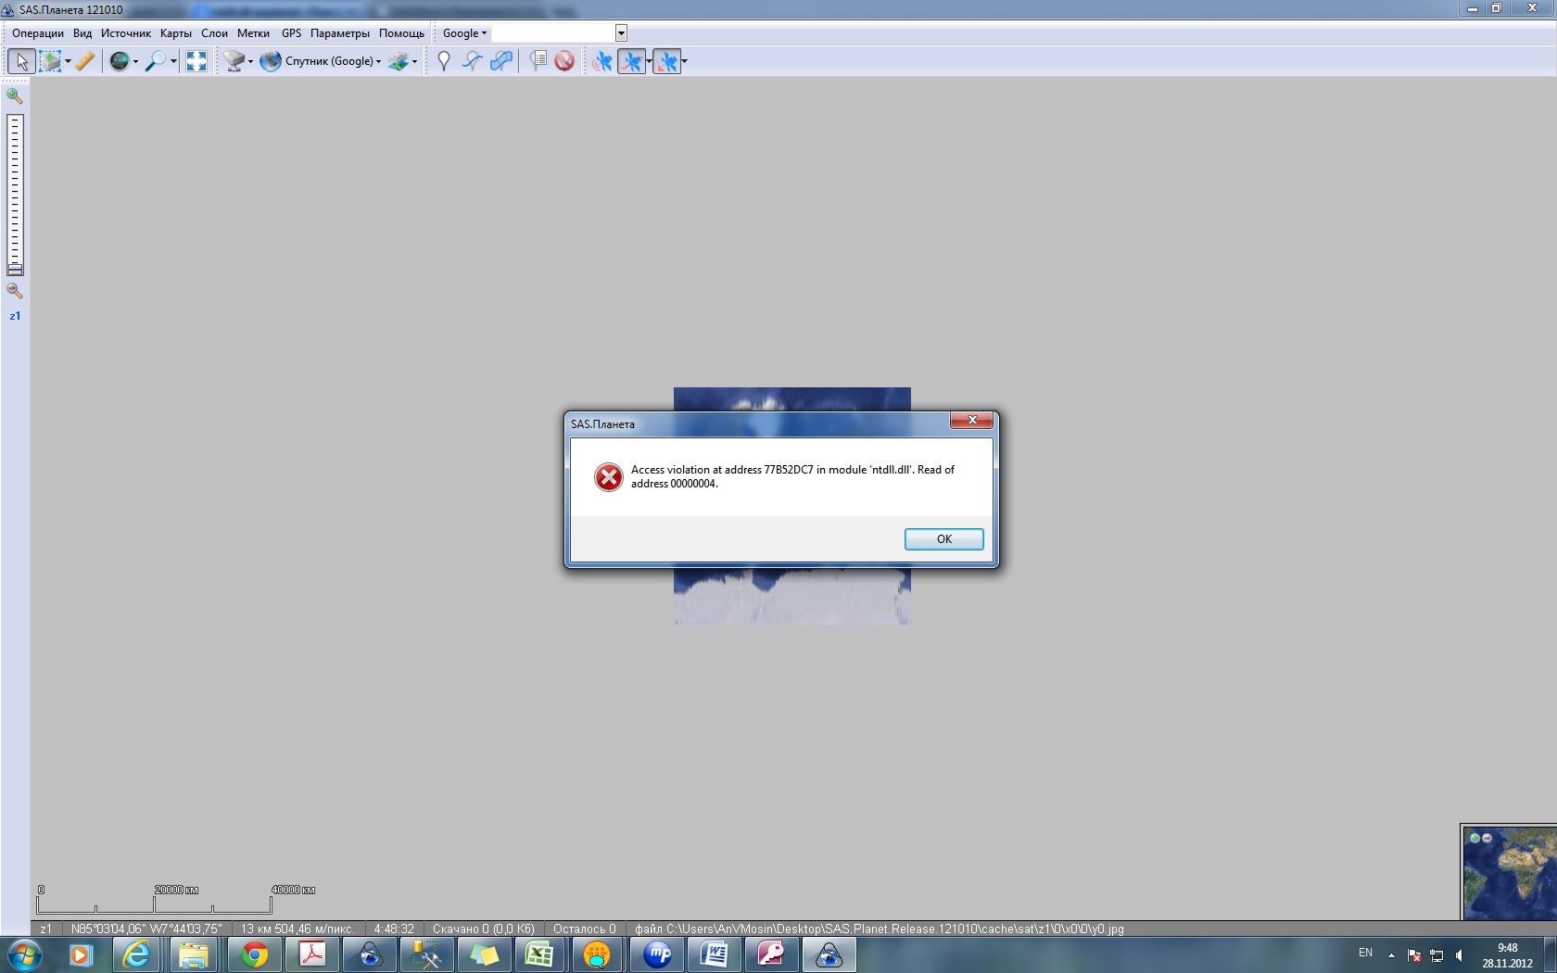Open the Операции menu

tap(38, 33)
